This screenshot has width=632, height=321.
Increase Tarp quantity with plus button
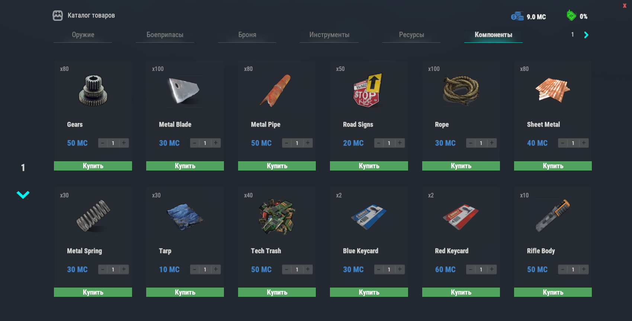pyautogui.click(x=216, y=269)
